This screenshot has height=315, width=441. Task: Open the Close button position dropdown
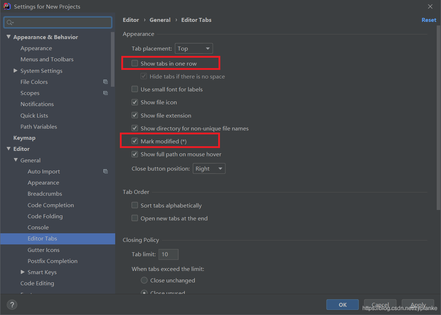coord(209,168)
